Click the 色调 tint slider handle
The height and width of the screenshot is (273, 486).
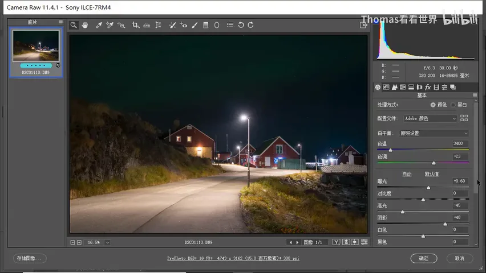(434, 163)
